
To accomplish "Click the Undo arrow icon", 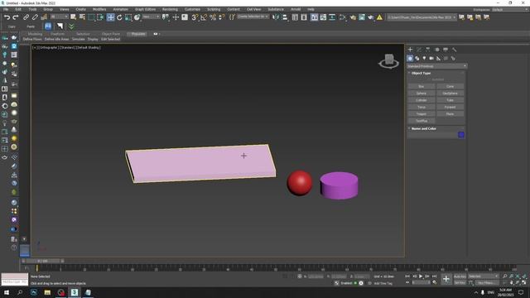I will click(x=7, y=17).
